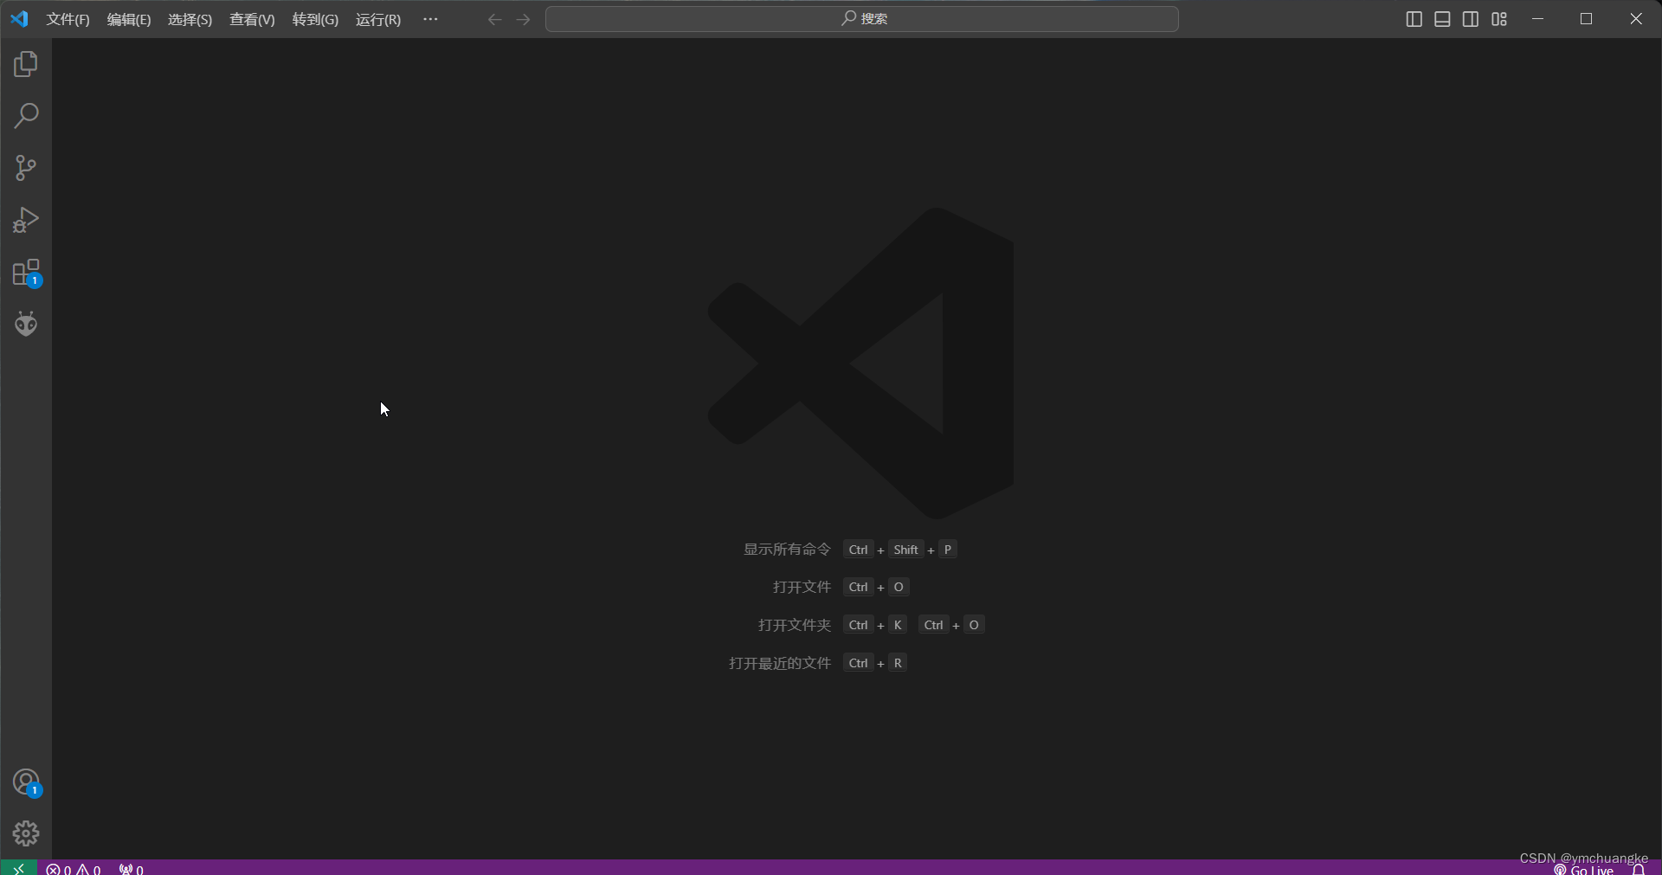Open the Run and Debug view

pos(26,220)
